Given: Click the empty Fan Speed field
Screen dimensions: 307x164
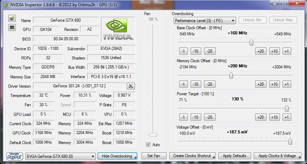Looking at the screenshot, I should (85, 105).
